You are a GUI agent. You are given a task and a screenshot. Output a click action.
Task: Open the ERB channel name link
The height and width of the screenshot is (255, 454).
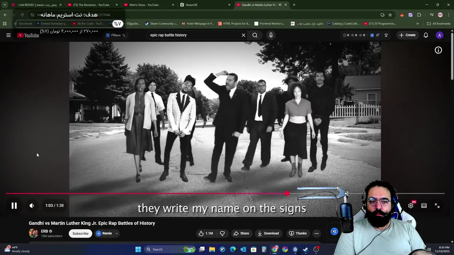(44, 231)
